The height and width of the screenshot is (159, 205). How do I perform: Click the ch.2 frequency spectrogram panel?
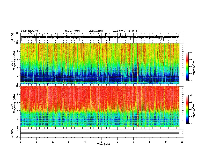[x=100, y=107]
